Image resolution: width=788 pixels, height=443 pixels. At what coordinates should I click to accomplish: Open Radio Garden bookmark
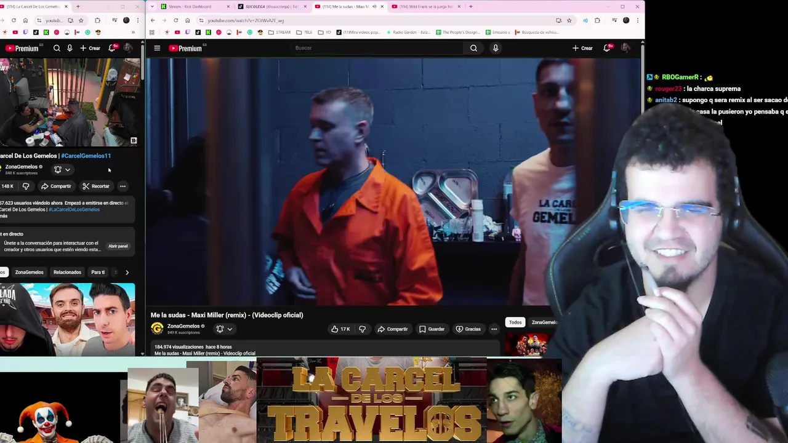point(408,32)
